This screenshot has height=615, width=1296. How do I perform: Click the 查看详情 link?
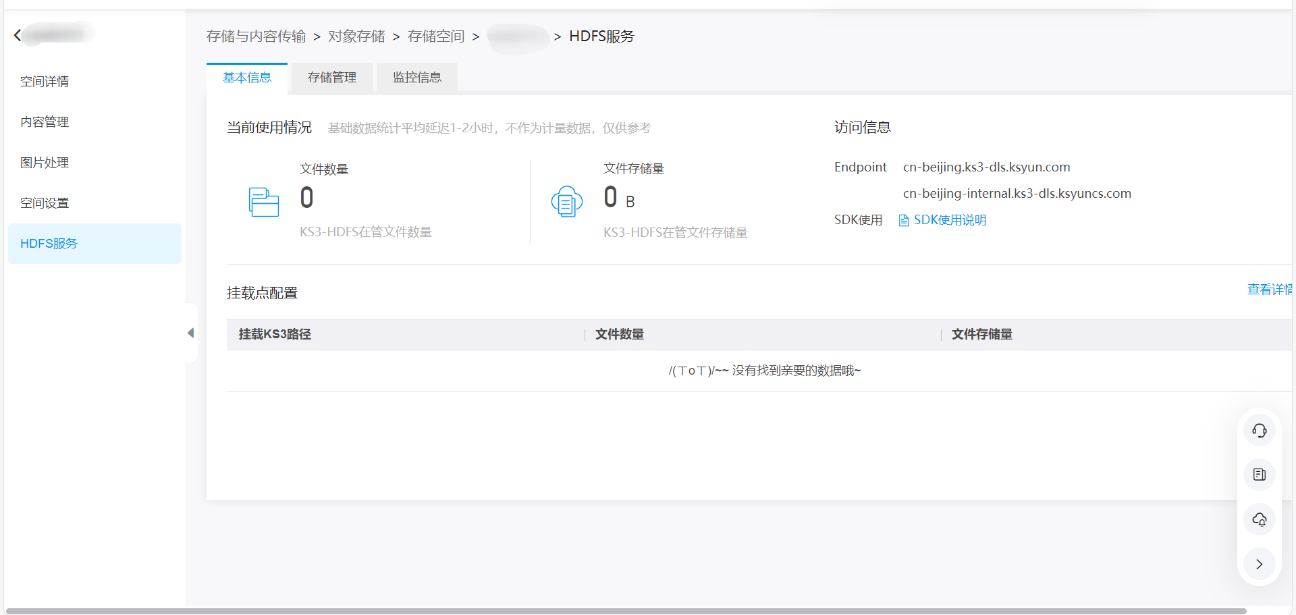[1270, 290]
